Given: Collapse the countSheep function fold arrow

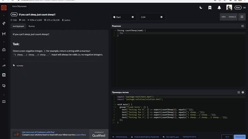Looking at the screenshot, I should 115,31.
